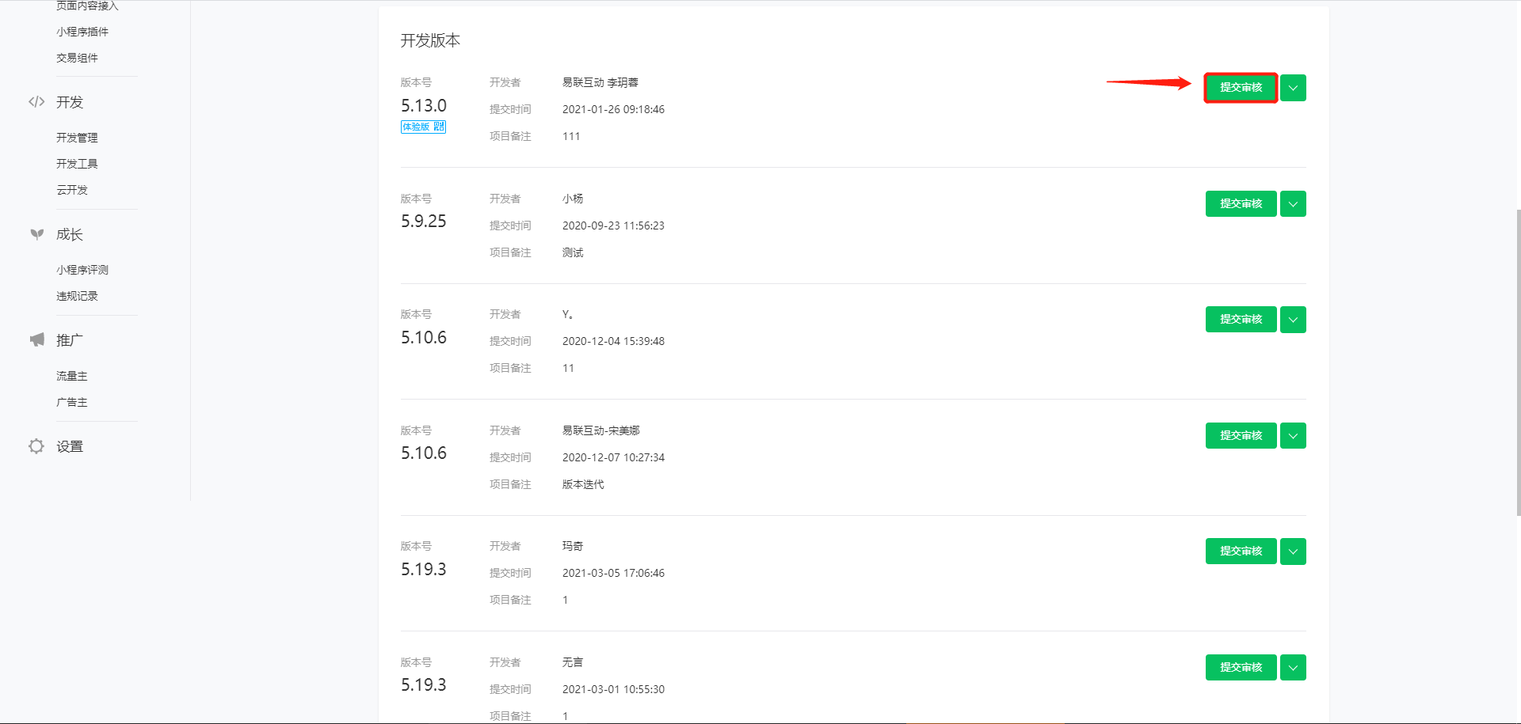The width and height of the screenshot is (1521, 724).
Task: Expand the dropdown next to version 5.13.0 submit button
Action: pyautogui.click(x=1292, y=88)
